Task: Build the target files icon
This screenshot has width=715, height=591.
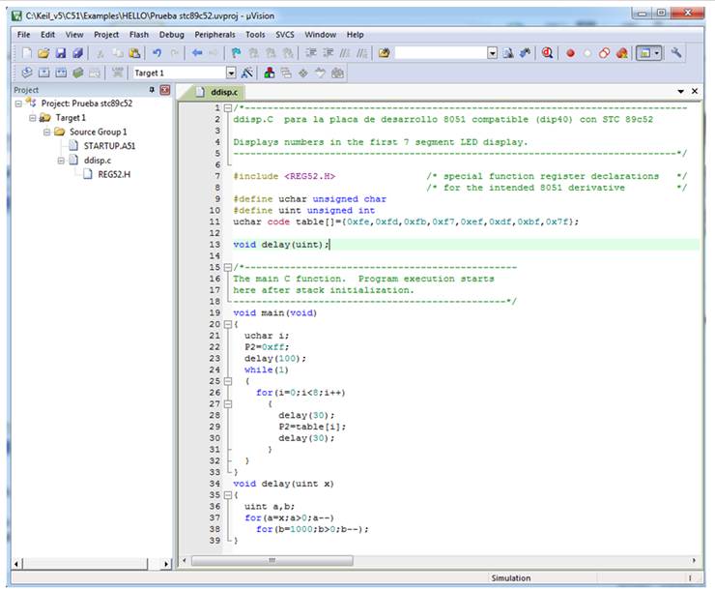Action: [x=43, y=73]
